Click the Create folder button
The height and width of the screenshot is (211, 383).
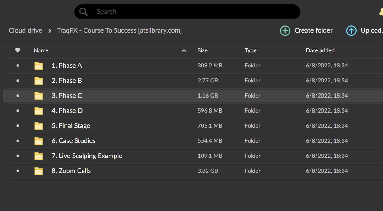click(x=313, y=30)
